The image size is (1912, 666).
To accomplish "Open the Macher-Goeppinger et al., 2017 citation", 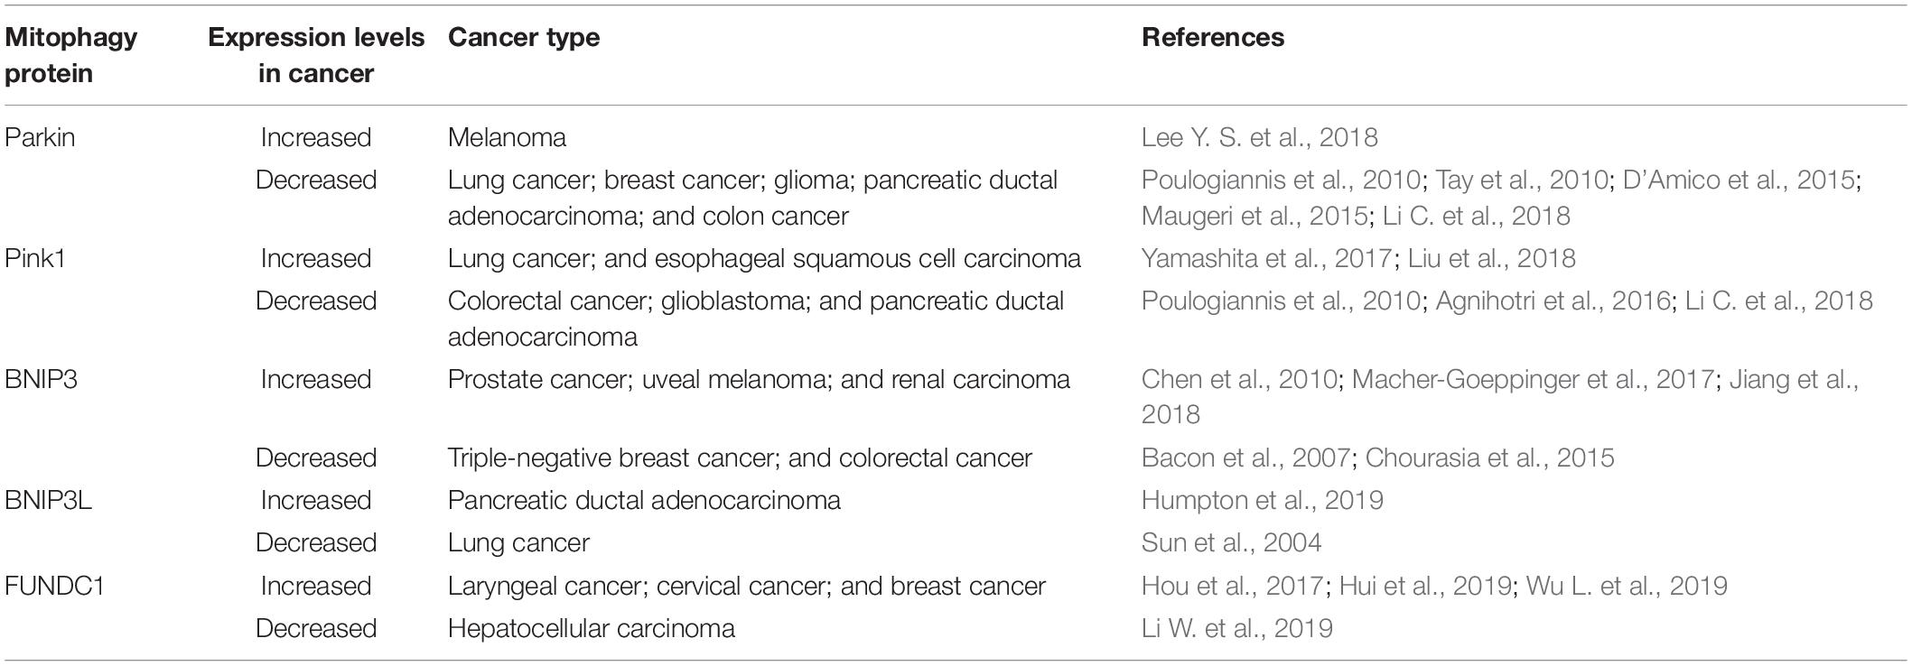I will [x=1533, y=379].
